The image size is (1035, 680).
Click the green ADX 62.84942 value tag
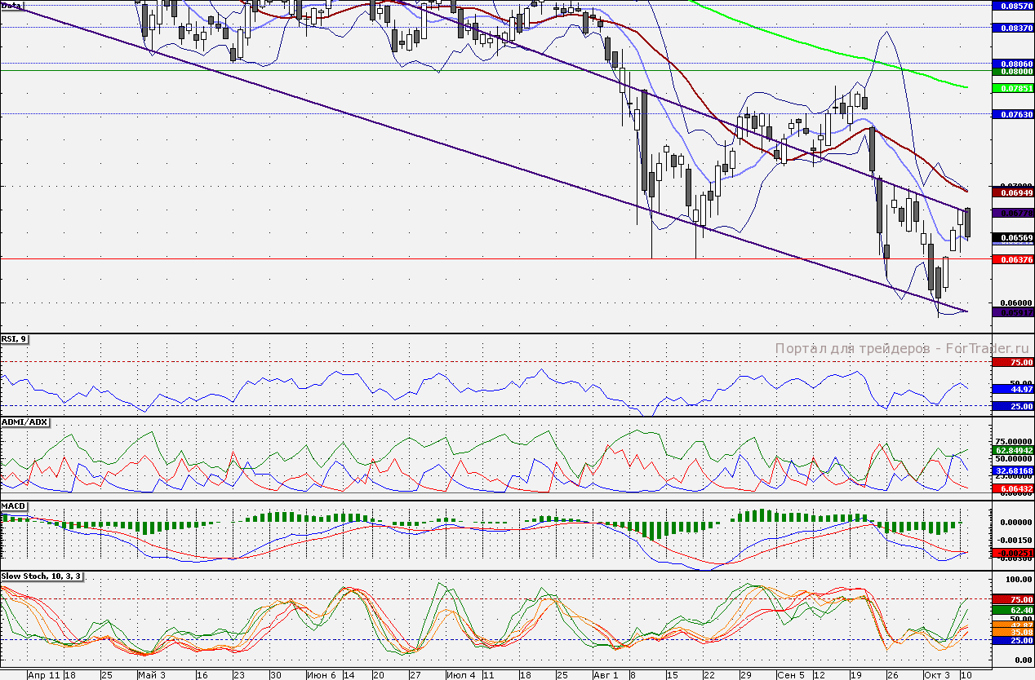pos(1012,449)
